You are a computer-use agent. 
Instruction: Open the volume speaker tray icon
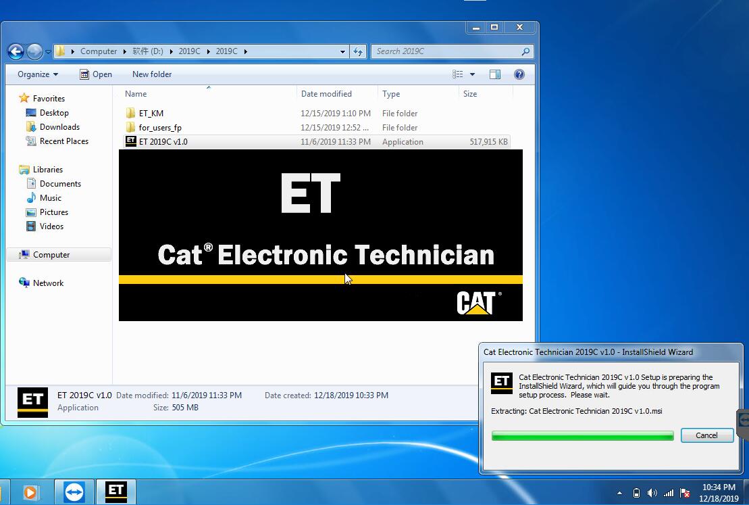(652, 493)
